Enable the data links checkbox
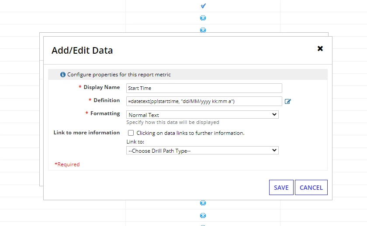 click(x=131, y=133)
